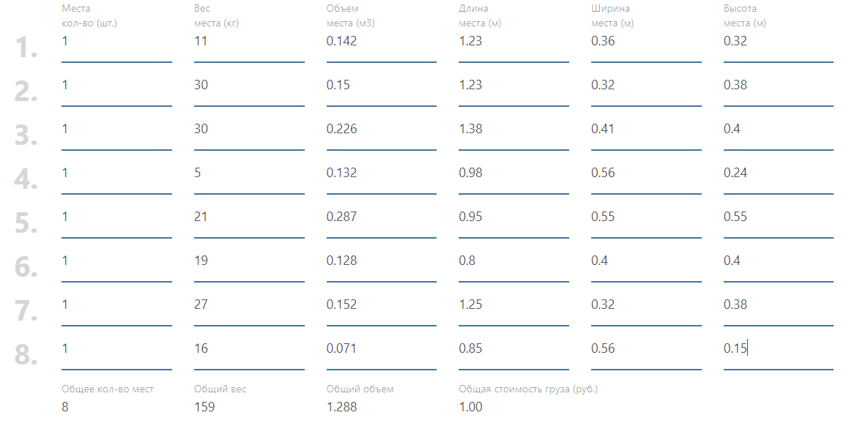Click row 8 volume field 0.071
The image size is (849, 426).
(x=381, y=349)
